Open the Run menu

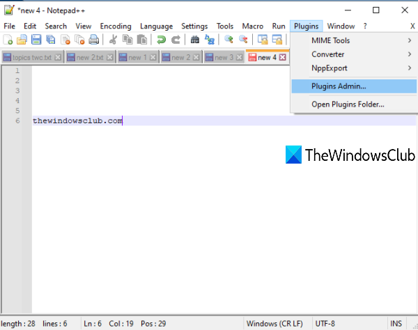point(279,26)
